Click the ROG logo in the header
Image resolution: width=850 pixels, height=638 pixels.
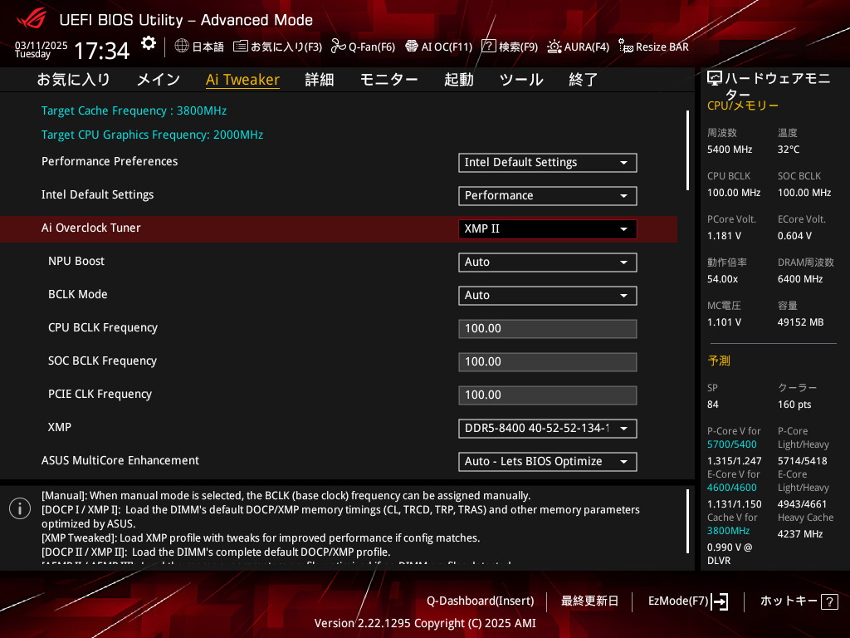point(32,19)
